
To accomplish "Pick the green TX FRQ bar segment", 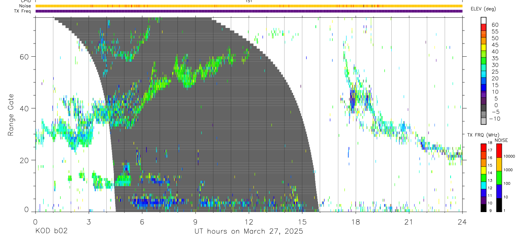I will (x=484, y=177).
